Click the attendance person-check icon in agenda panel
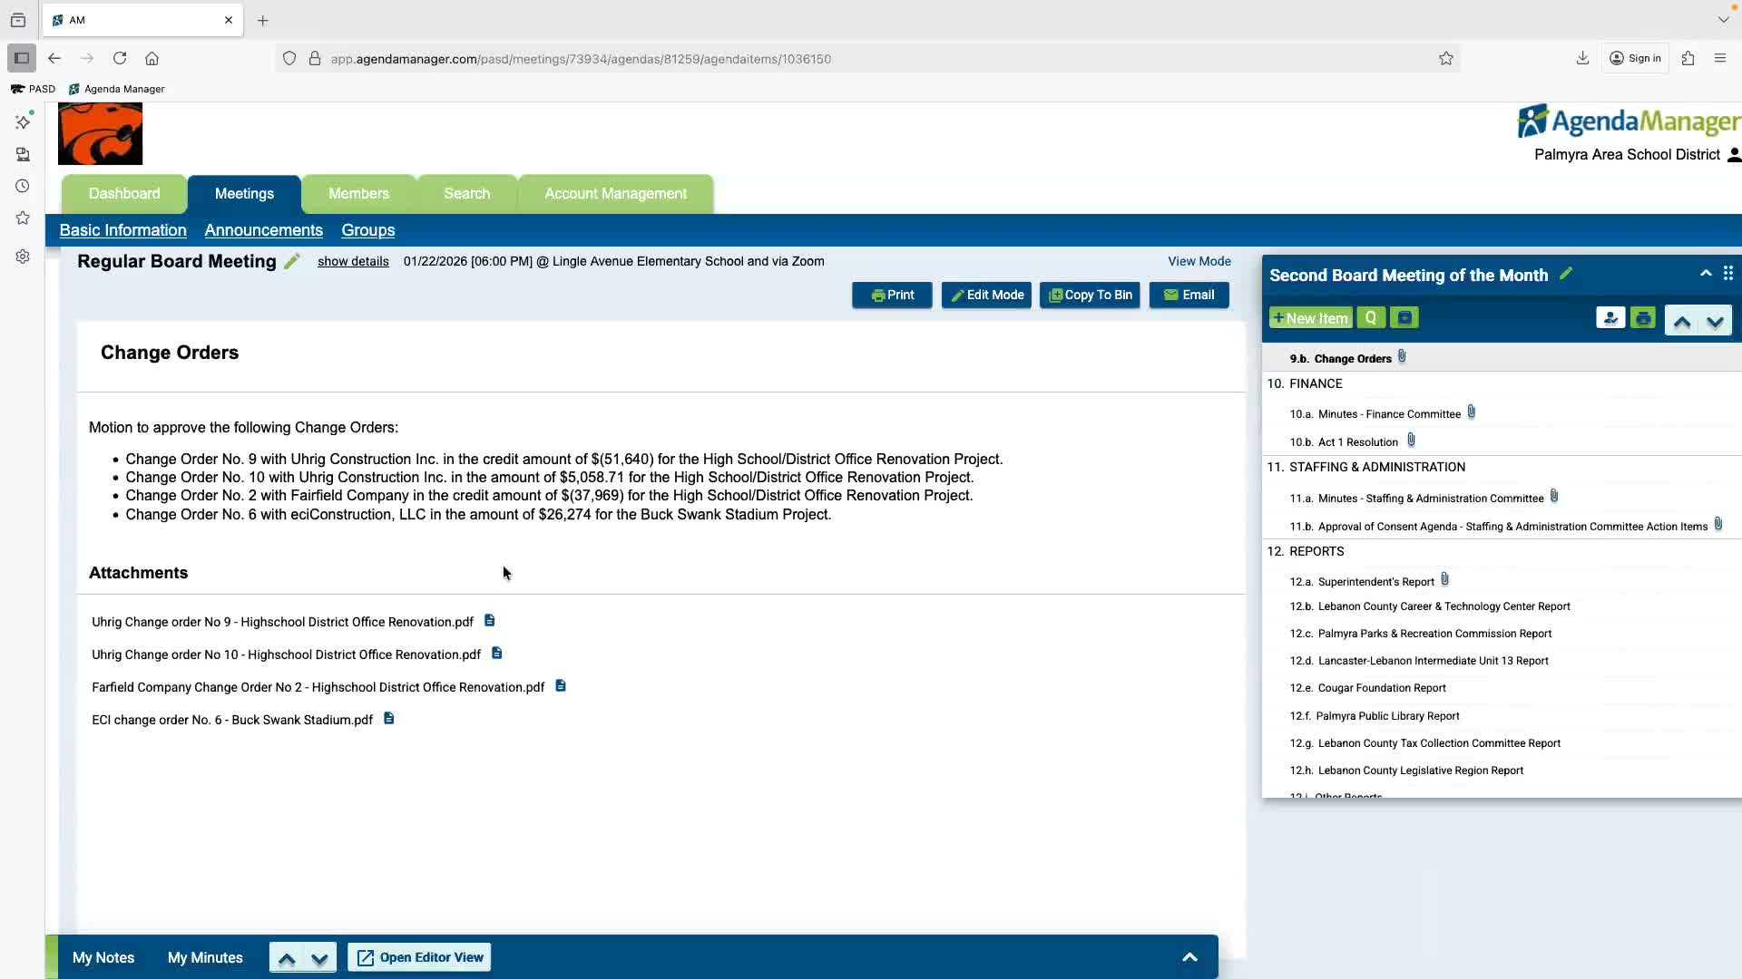1742x979 pixels. (1610, 318)
